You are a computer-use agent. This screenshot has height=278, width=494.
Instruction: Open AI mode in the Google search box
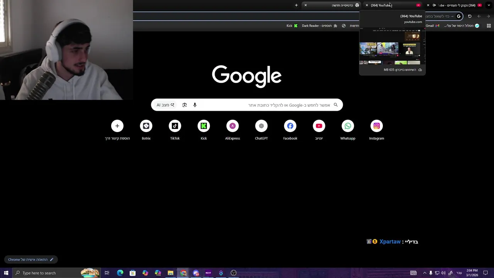(x=165, y=105)
